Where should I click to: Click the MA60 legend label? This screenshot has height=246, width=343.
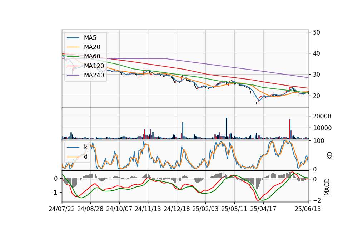92,56
